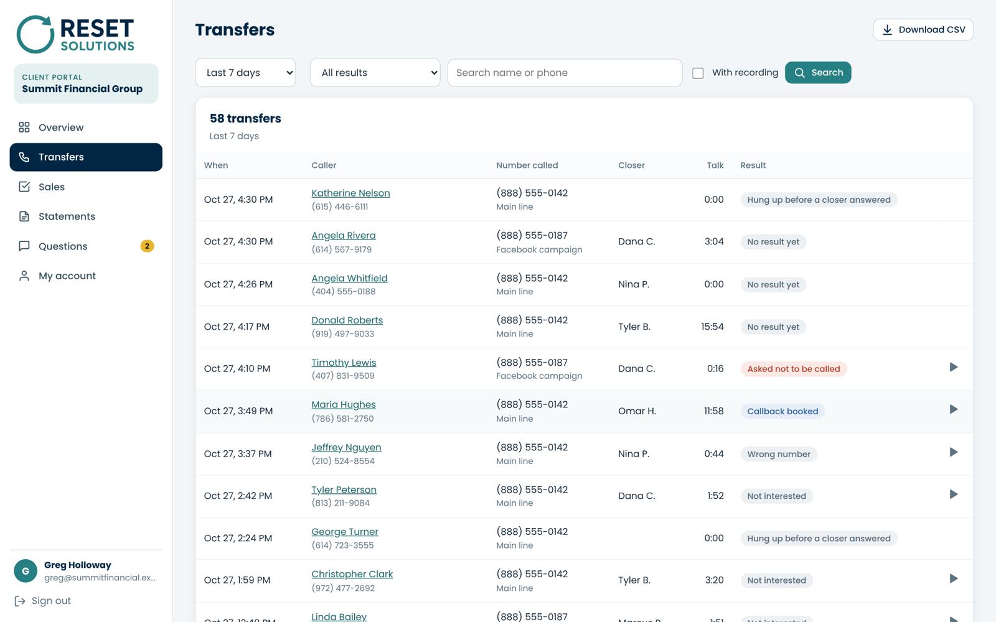Download the CSV of transfers
This screenshot has height=622, width=996.
click(x=923, y=30)
